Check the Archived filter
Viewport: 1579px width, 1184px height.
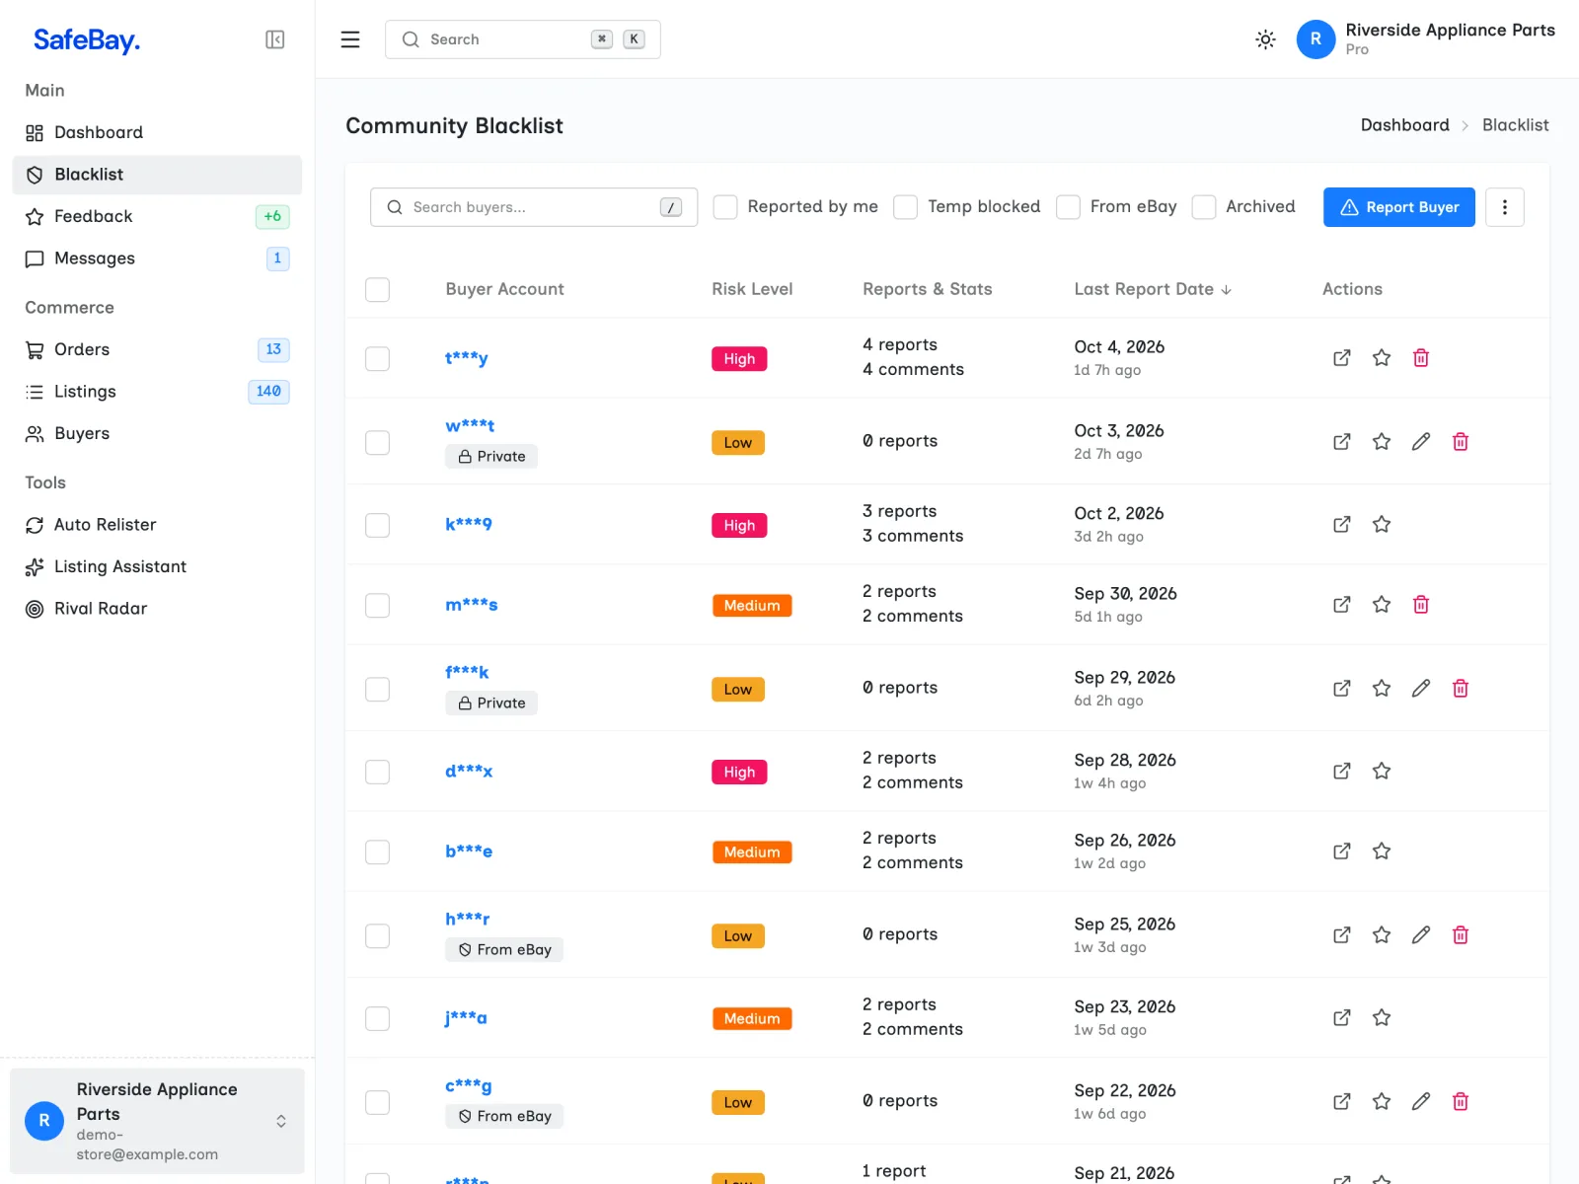click(x=1204, y=207)
